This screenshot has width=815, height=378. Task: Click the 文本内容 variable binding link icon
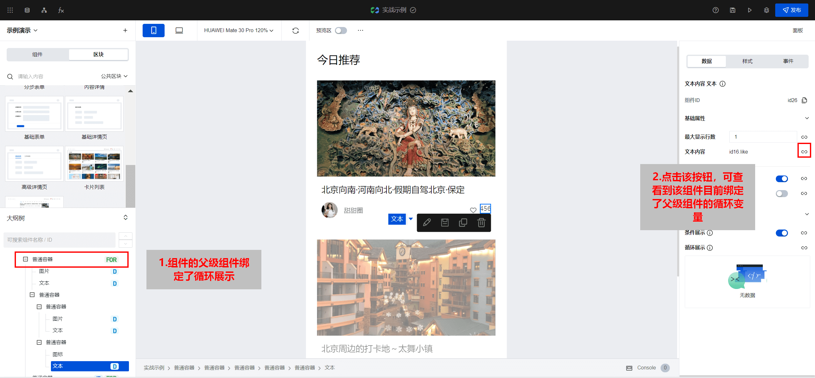coord(804,152)
